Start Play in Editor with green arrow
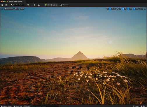This screenshot has width=147, height=107. (46, 5)
